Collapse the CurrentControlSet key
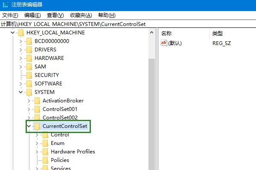The image size is (256, 170). [x=29, y=126]
